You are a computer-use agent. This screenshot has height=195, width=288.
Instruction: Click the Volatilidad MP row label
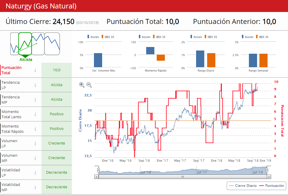[11, 187]
